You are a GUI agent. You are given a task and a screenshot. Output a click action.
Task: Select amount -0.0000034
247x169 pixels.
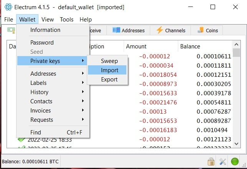pos(156,66)
